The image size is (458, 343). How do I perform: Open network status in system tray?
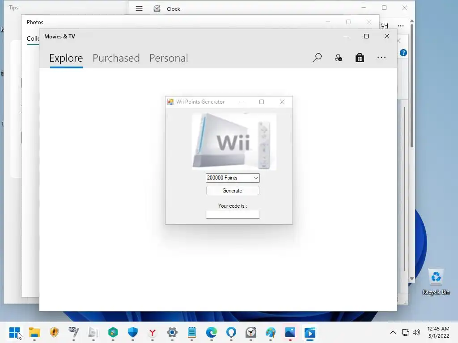pyautogui.click(x=405, y=332)
